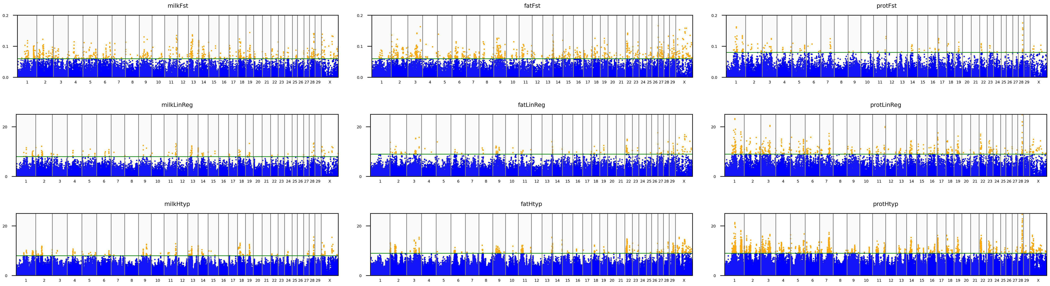This screenshot has width=1050, height=286.
Task: Select the 0.2 y-axis tick on protFst
Action: [714, 16]
